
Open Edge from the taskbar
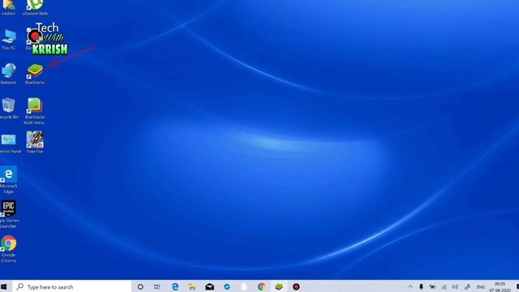[x=175, y=286]
